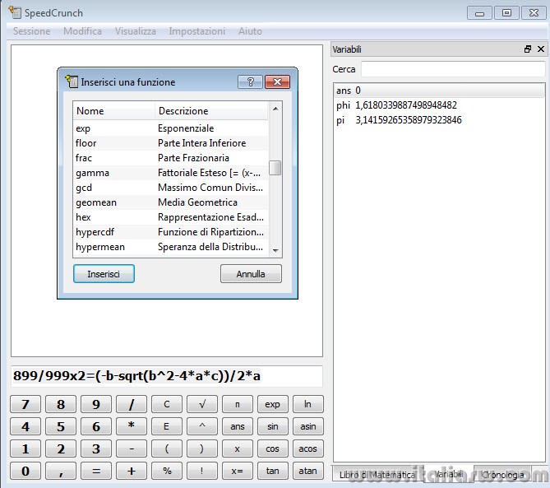This screenshot has height=488, width=550.
Task: Click digit 5 on keypad
Action: [61, 426]
